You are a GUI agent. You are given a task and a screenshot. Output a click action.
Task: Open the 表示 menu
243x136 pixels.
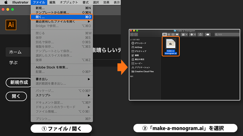[117, 2]
